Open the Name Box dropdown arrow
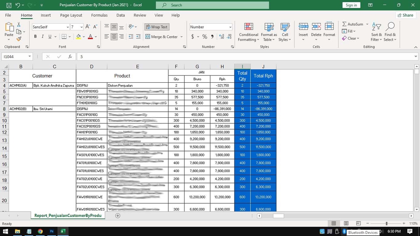The image size is (420, 236). (29, 56)
